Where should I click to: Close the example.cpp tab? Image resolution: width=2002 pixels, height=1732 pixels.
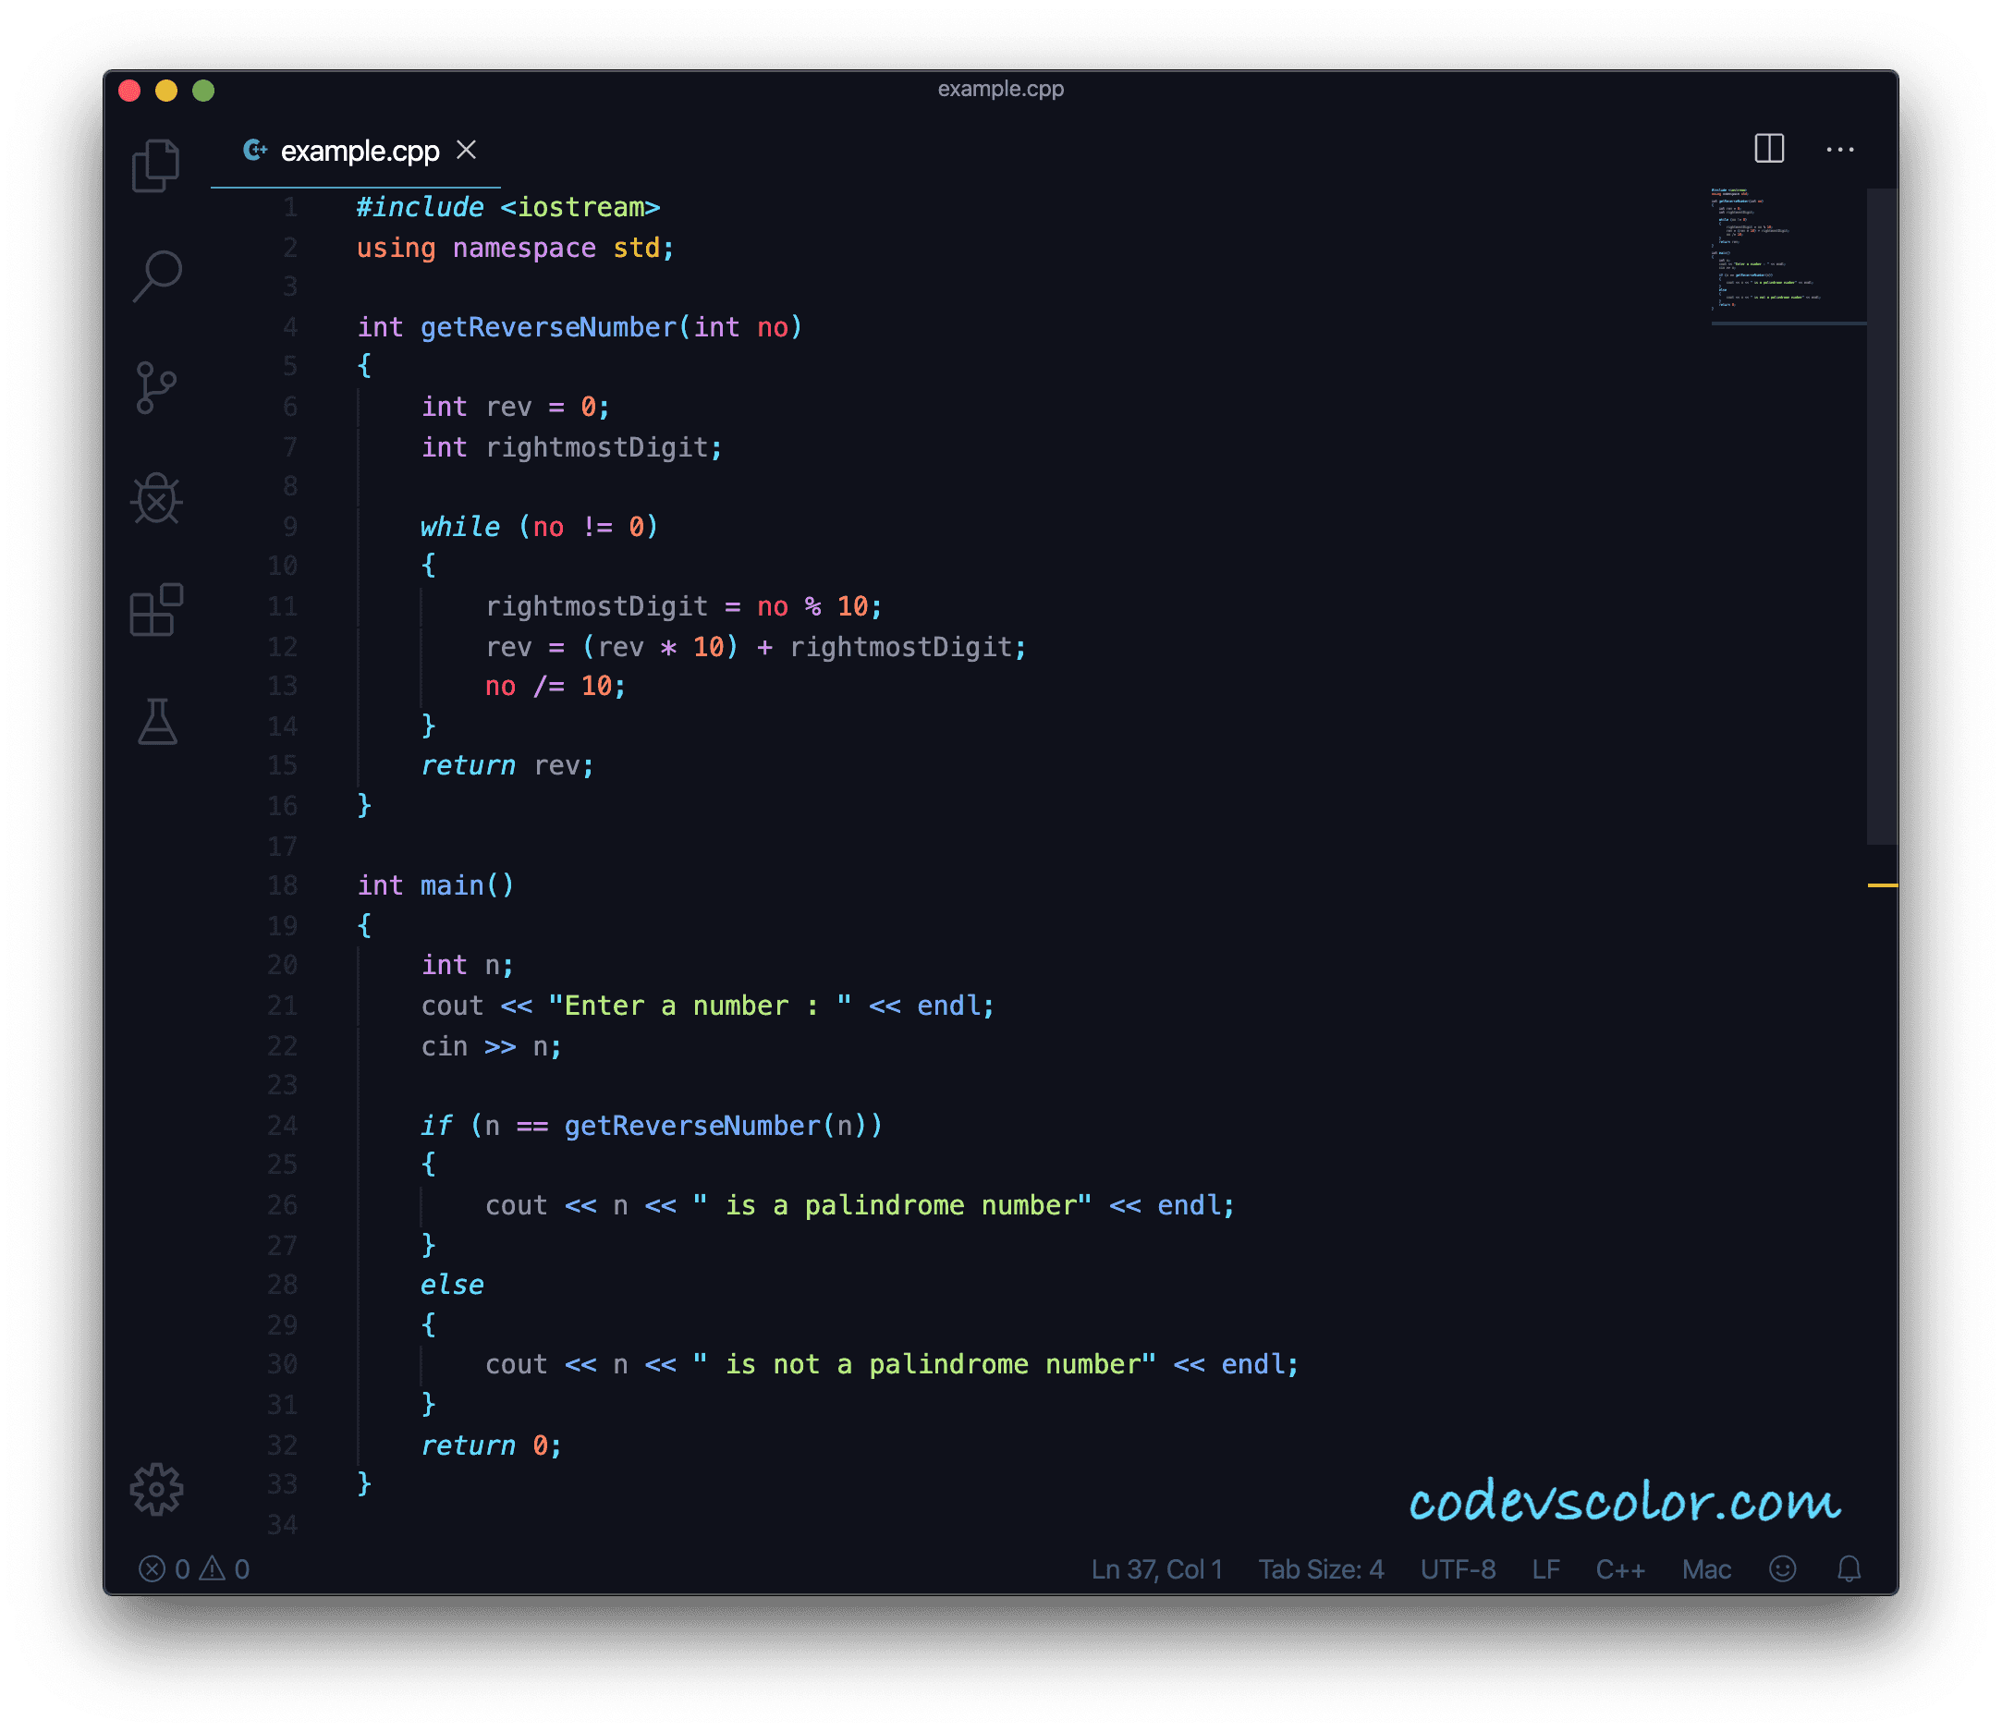click(x=466, y=150)
